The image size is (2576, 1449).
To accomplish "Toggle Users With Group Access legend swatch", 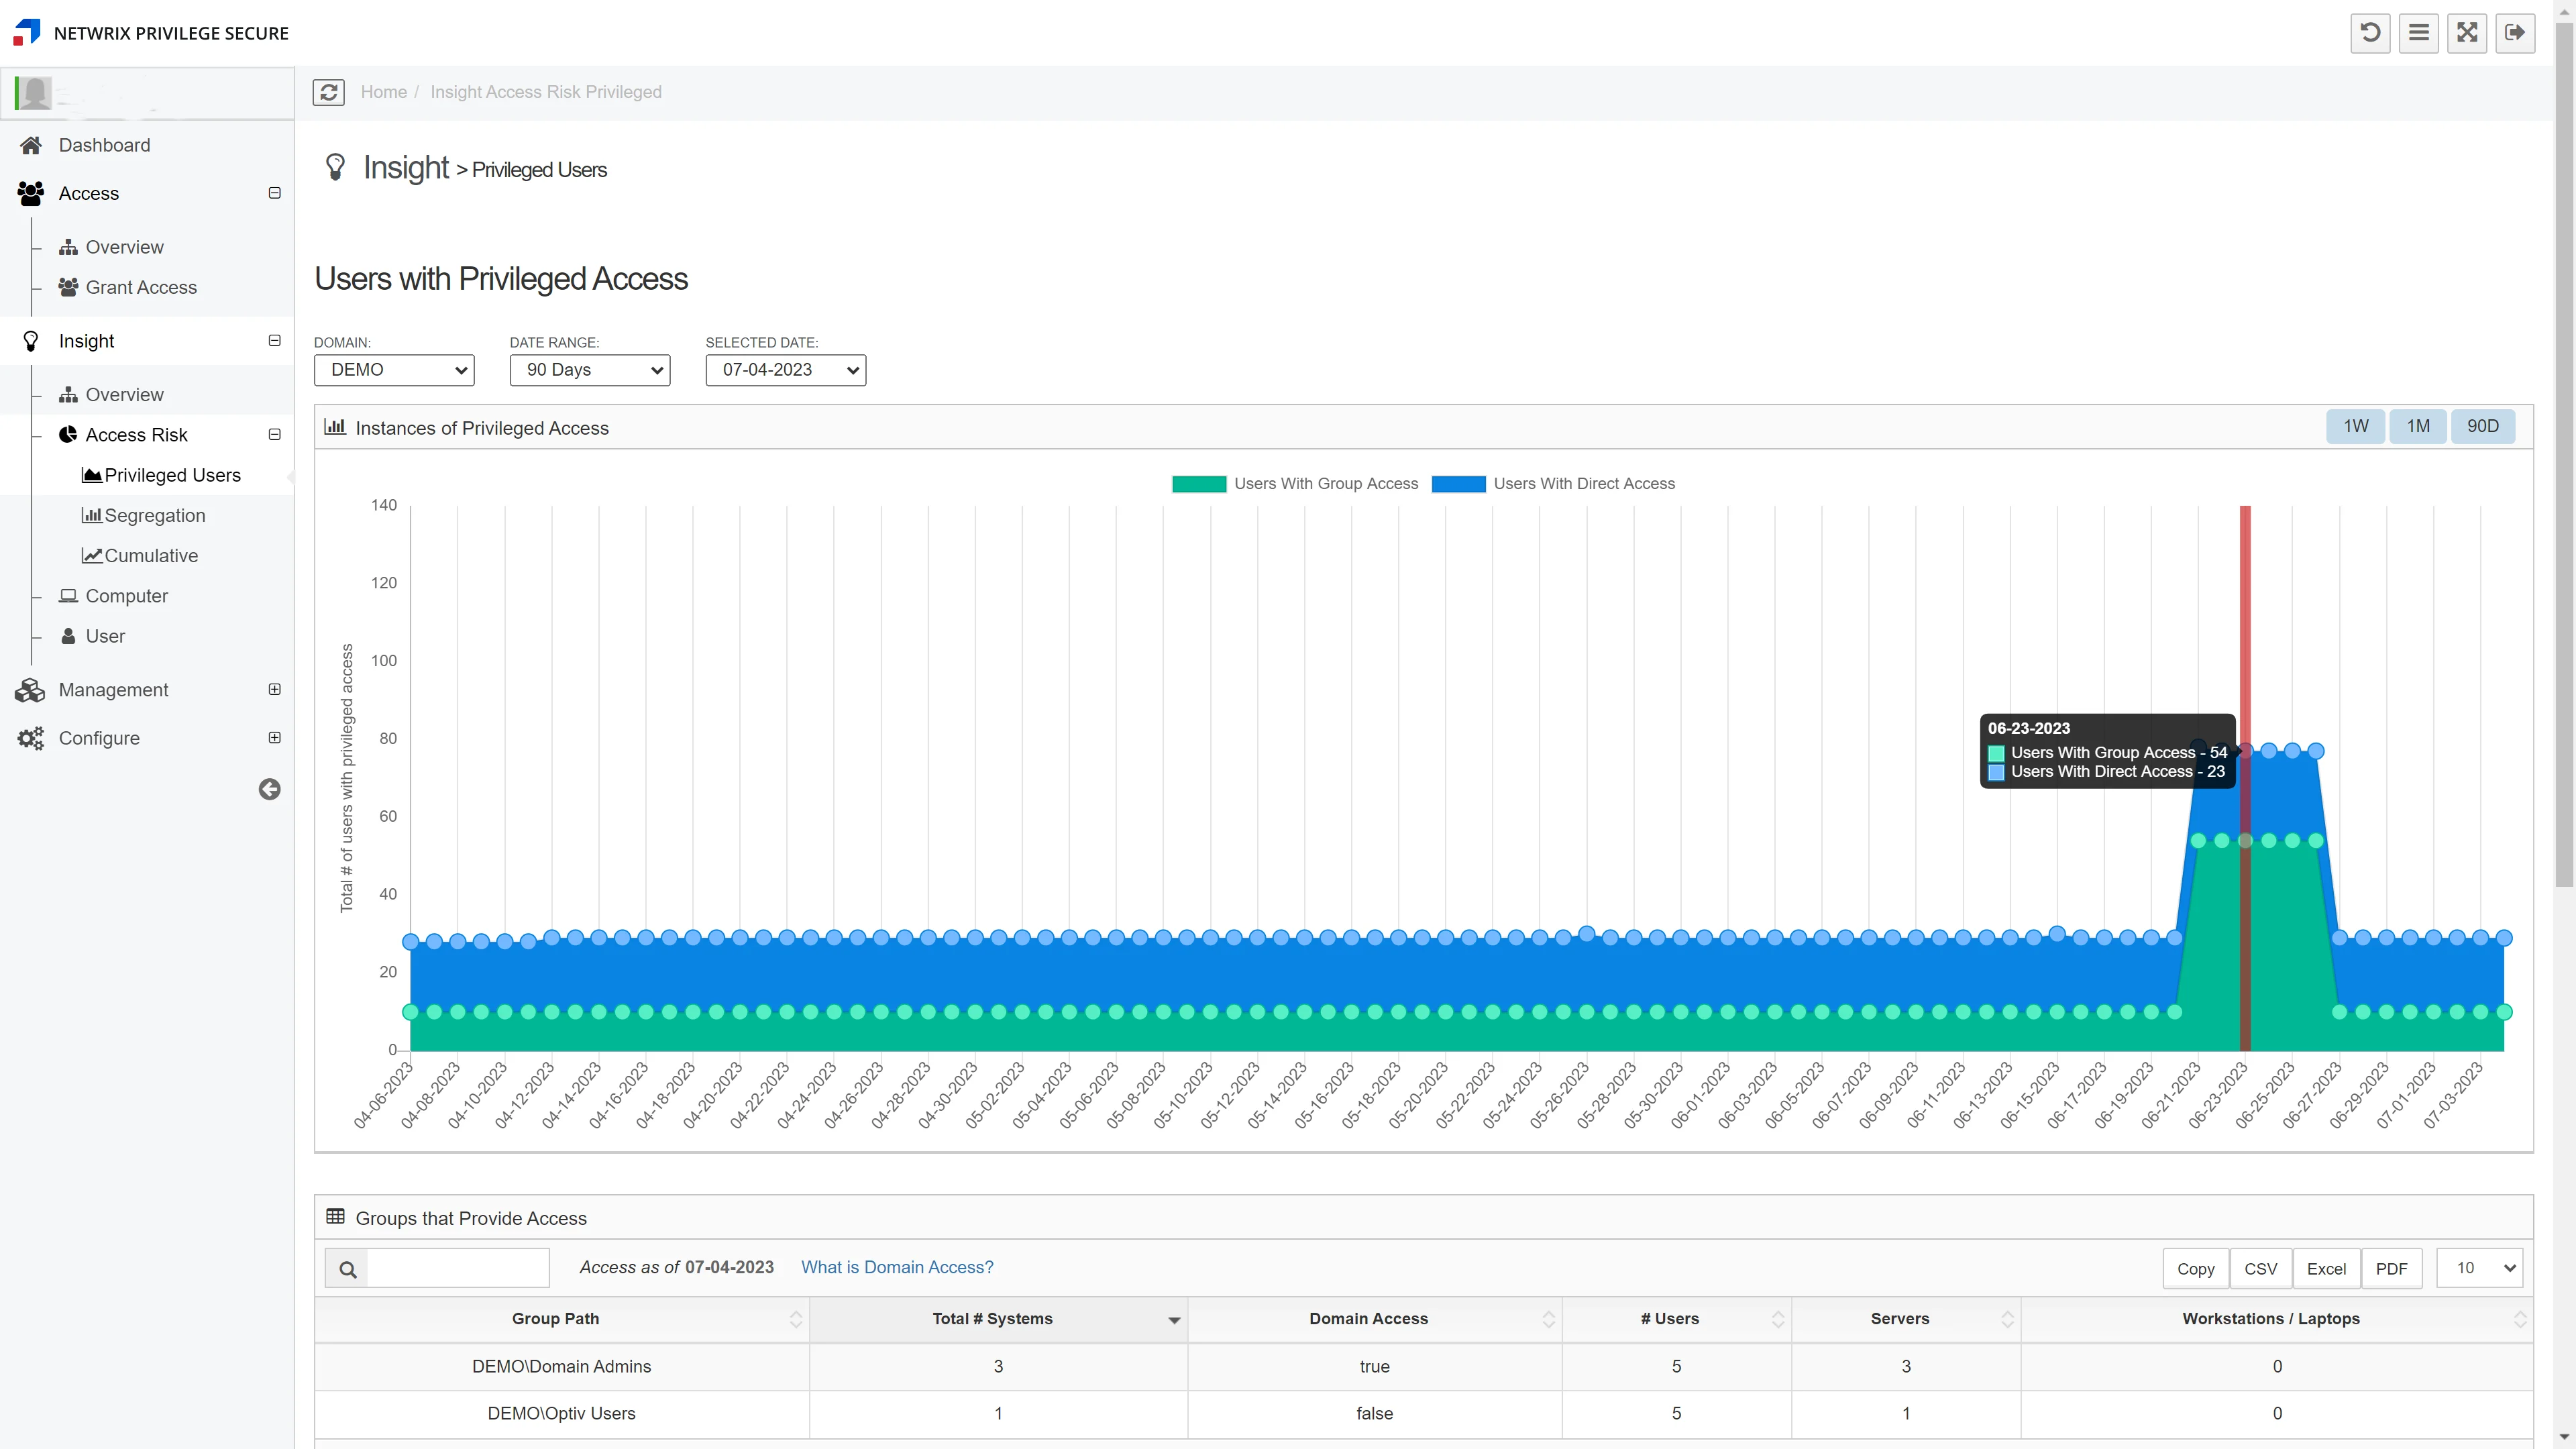I will pyautogui.click(x=1199, y=484).
